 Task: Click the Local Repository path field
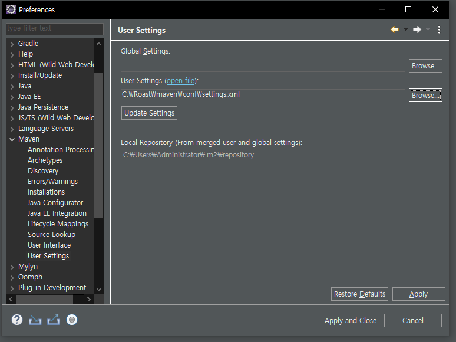point(263,156)
